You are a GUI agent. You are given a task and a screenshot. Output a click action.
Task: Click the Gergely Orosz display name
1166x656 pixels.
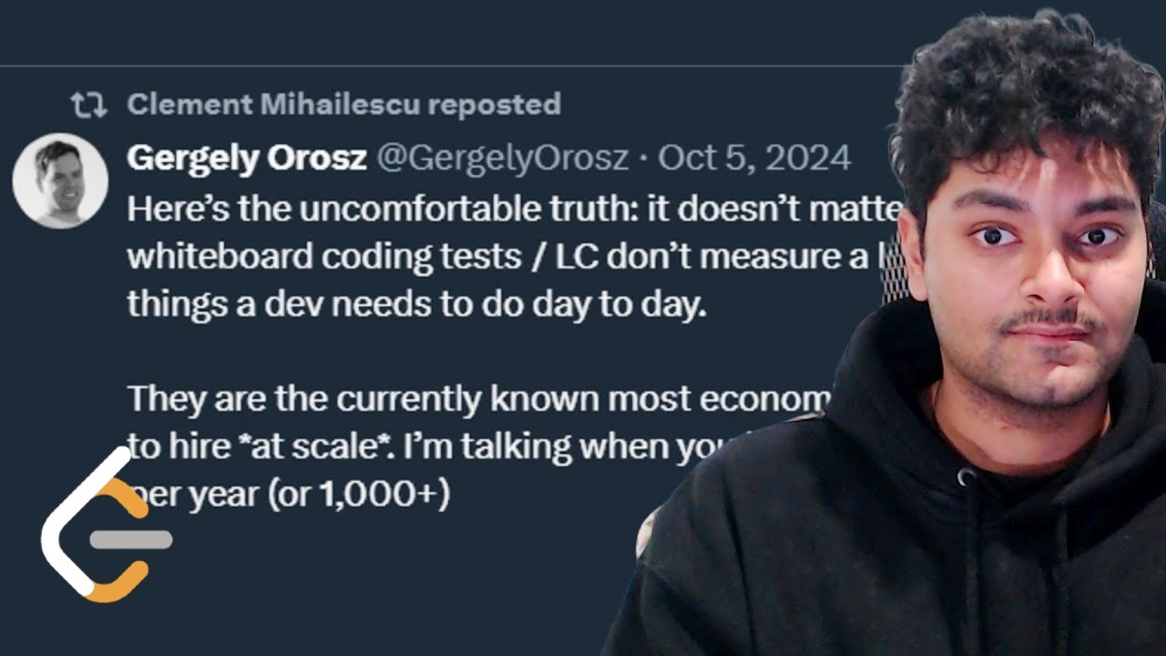246,159
